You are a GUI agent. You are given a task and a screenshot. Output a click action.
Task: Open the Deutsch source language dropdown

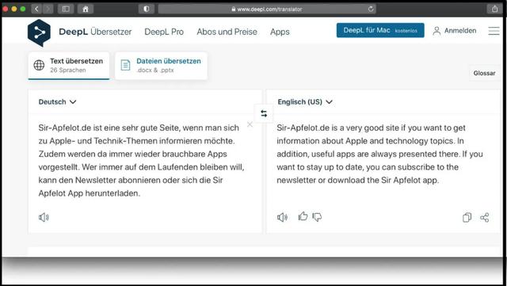[57, 102]
